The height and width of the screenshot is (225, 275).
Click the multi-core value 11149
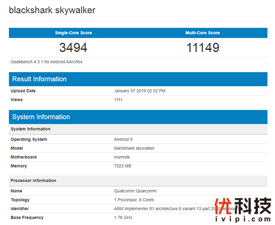(x=203, y=48)
